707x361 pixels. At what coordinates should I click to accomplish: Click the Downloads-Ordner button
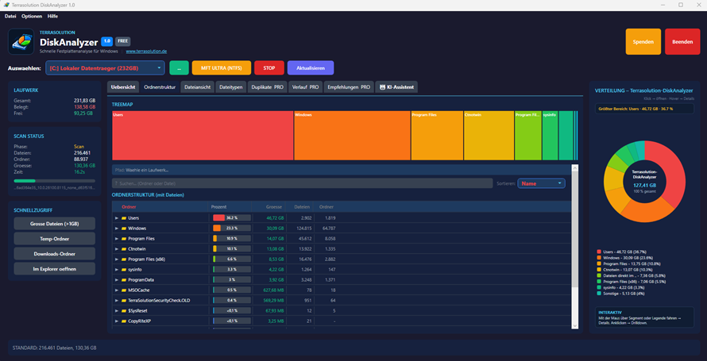pyautogui.click(x=55, y=253)
